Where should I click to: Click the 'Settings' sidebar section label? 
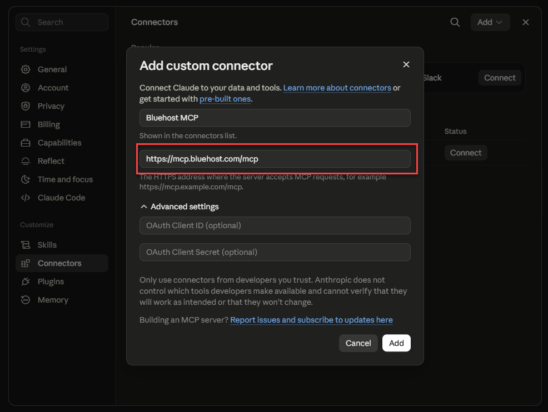click(x=33, y=49)
